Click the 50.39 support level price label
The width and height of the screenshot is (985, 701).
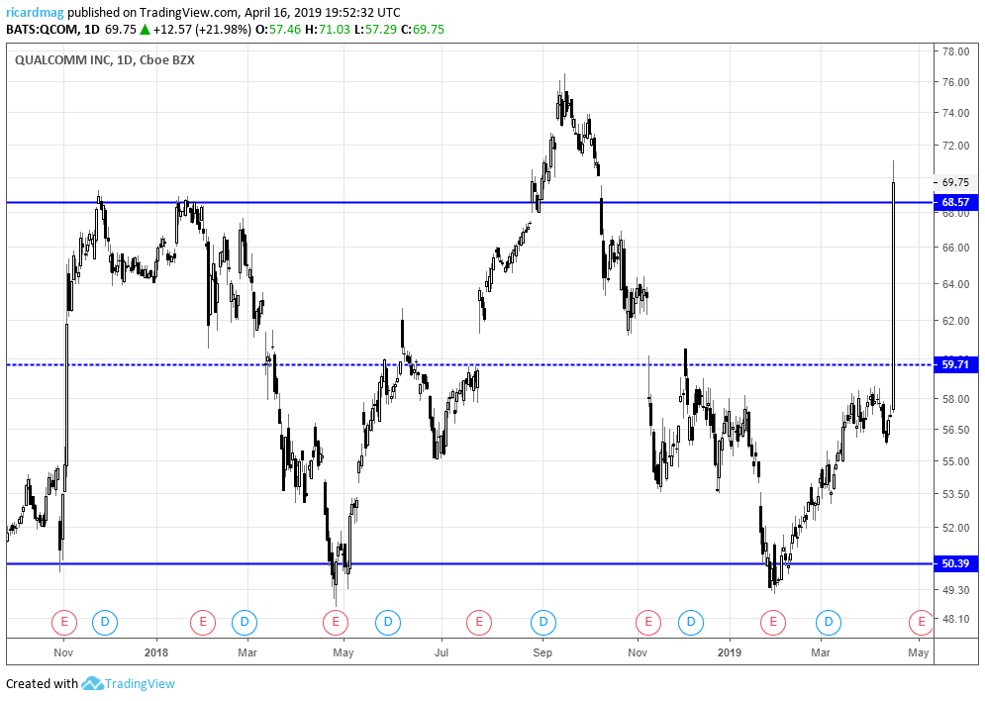tap(955, 563)
